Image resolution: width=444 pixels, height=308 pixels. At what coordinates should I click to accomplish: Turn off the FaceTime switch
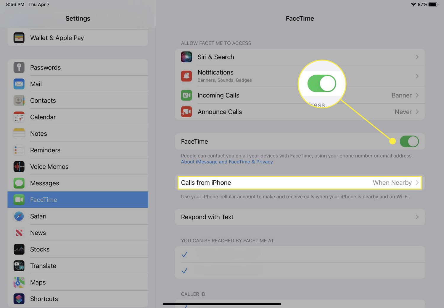[409, 142]
